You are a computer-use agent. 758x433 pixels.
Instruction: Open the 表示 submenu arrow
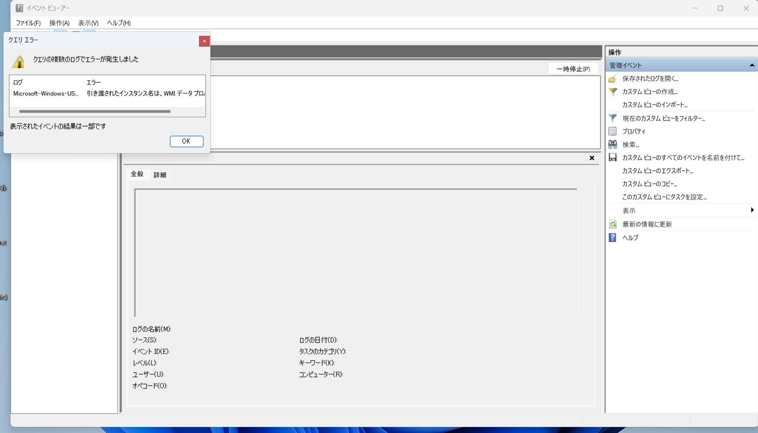(753, 210)
